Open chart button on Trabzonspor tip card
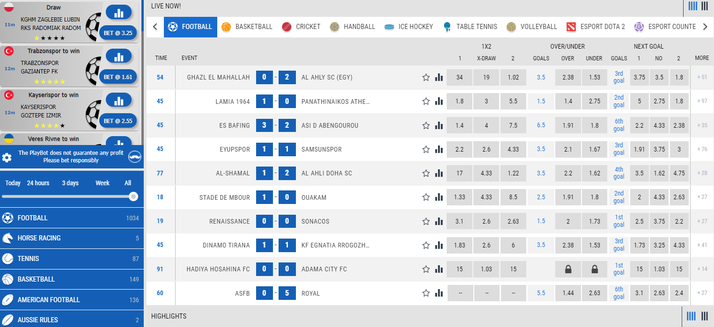 (118, 56)
